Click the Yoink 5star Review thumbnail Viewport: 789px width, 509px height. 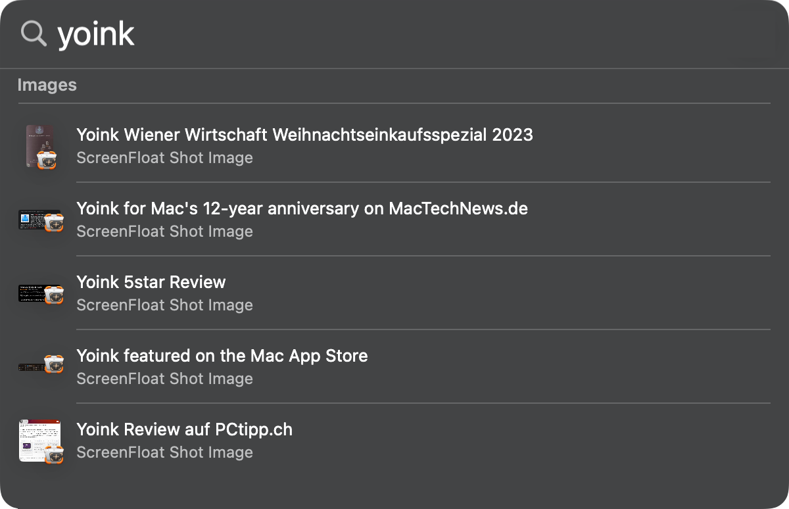coord(41,294)
